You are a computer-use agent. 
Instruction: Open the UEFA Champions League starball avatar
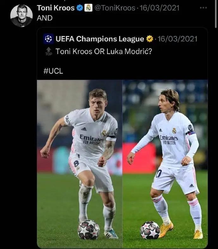(48, 39)
